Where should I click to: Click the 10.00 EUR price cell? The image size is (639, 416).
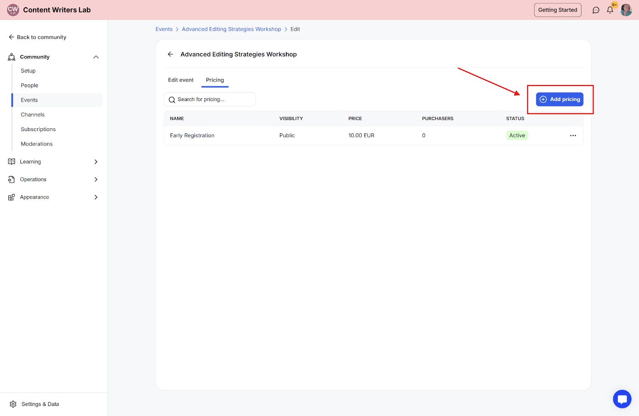[x=361, y=135]
